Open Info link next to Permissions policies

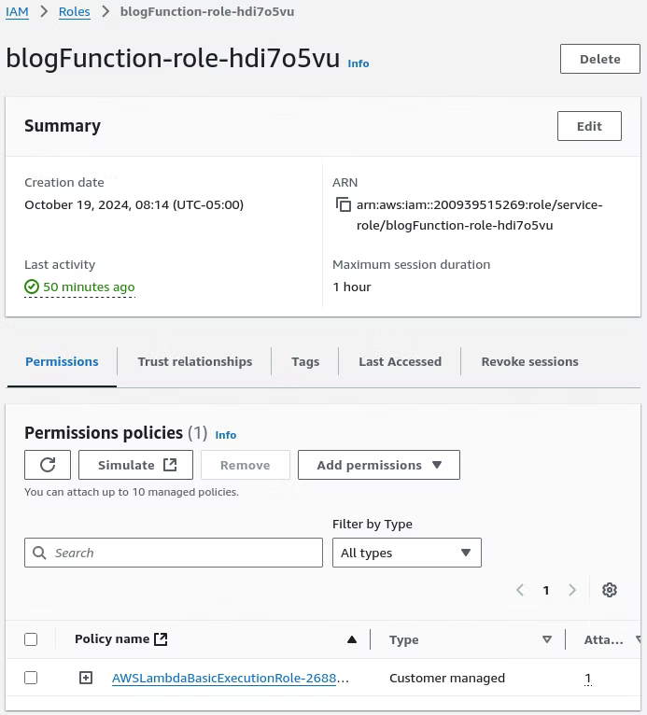pos(226,435)
